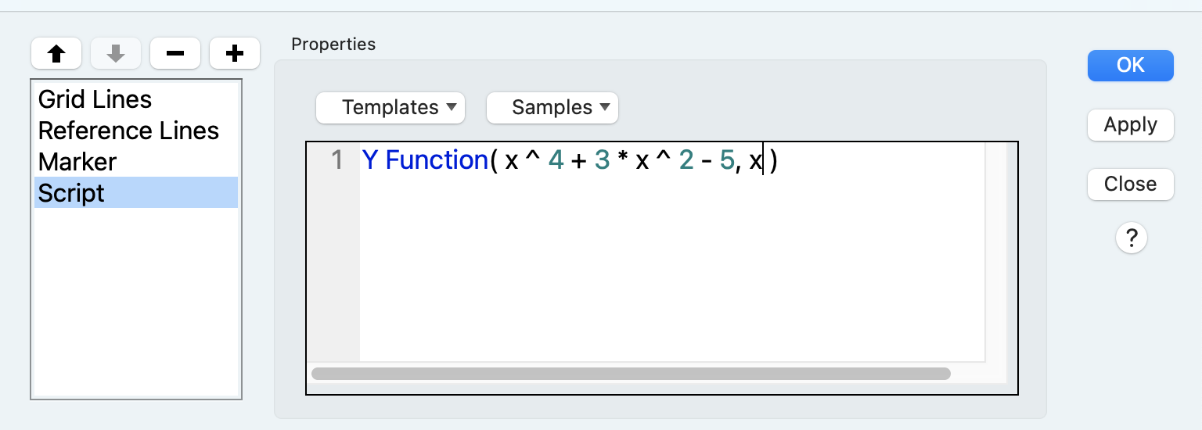Place cursor on Y Function keyword
The height and width of the screenshot is (430, 1202).
coord(425,160)
